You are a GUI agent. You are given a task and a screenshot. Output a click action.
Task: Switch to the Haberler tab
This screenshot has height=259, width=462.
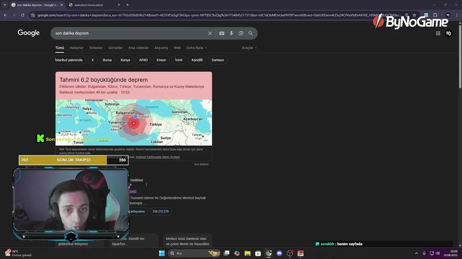point(77,48)
